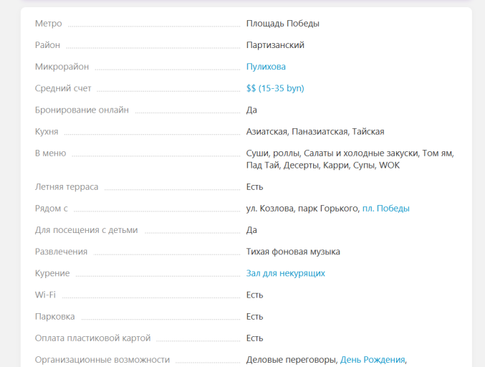485x367 pixels.
Task: Click the Кухня label
Action: [x=47, y=131]
